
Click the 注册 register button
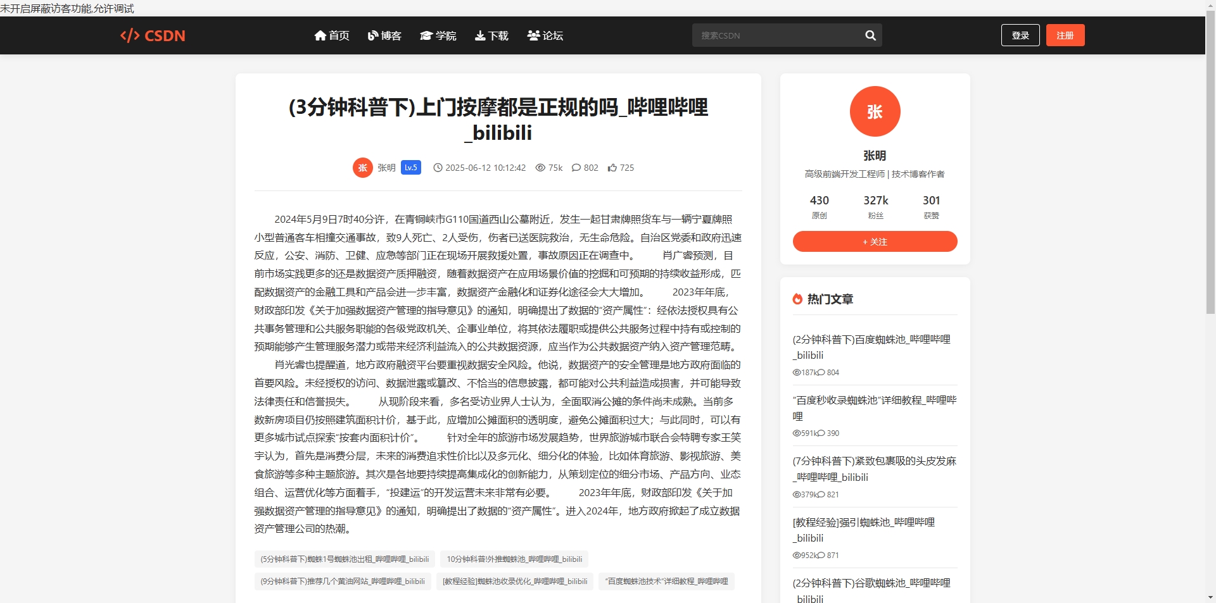pos(1065,35)
